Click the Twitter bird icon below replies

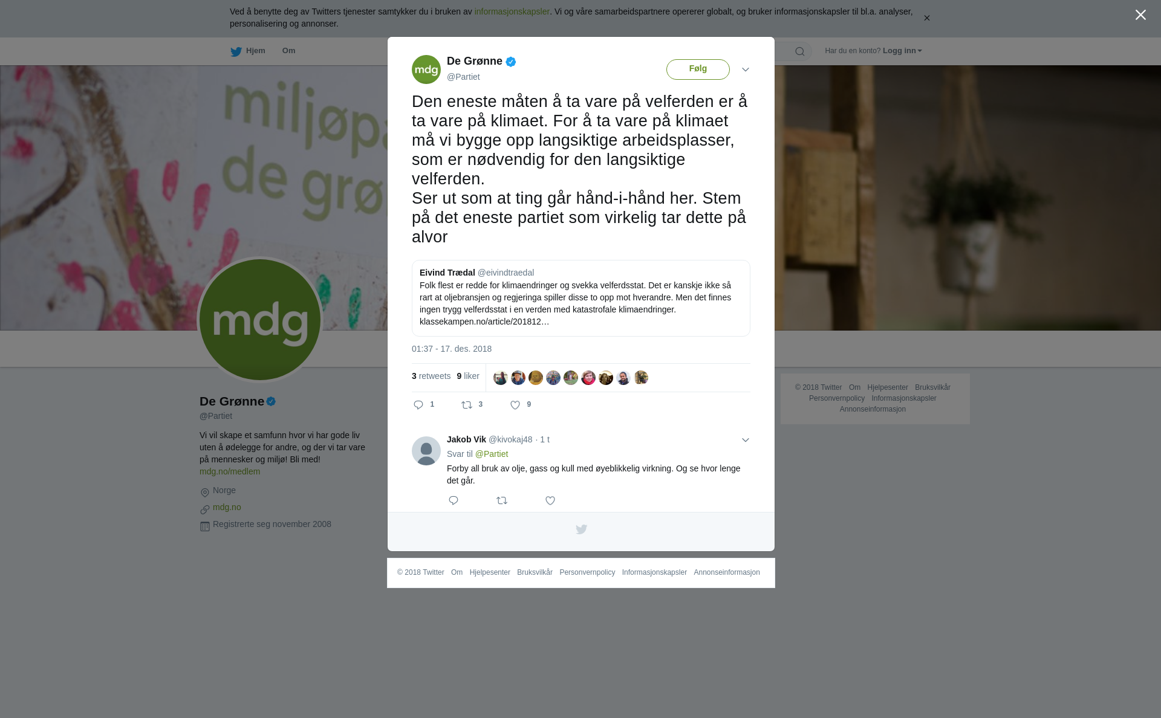click(x=581, y=529)
